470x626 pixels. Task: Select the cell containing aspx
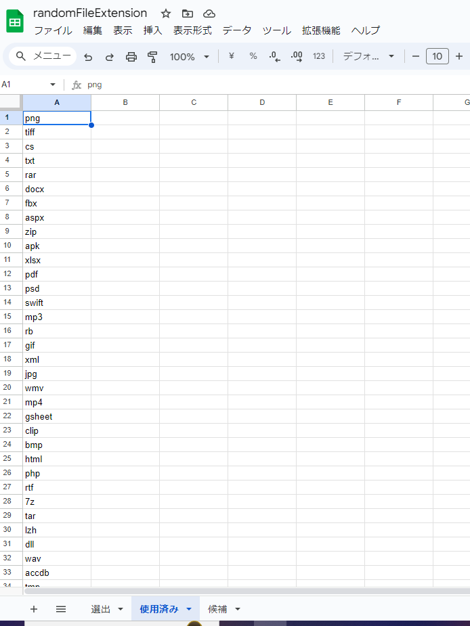click(x=57, y=217)
